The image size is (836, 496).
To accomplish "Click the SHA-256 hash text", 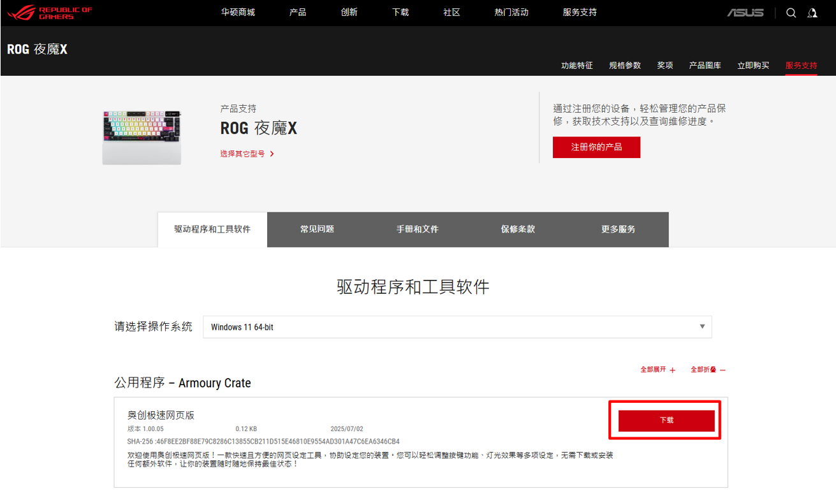I will (x=263, y=441).
